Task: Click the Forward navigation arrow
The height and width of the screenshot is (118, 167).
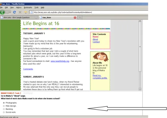Action: [7, 12]
